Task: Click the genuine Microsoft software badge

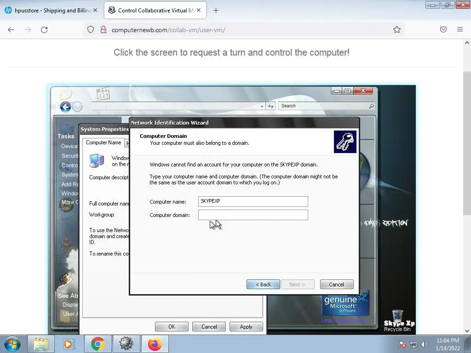Action: click(x=345, y=303)
